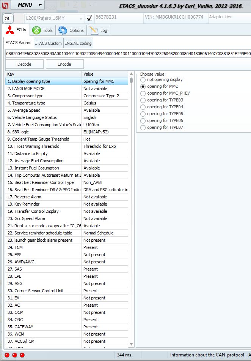Open the ECUs tab with Mitsubishi icon
The image size is (251, 361).
15,30
